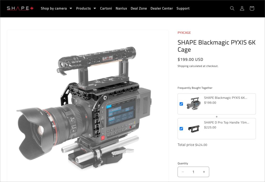Image resolution: width=265 pixels, height=182 pixels.
Task: Expand the Shop by camera menu
Action: tap(56, 8)
